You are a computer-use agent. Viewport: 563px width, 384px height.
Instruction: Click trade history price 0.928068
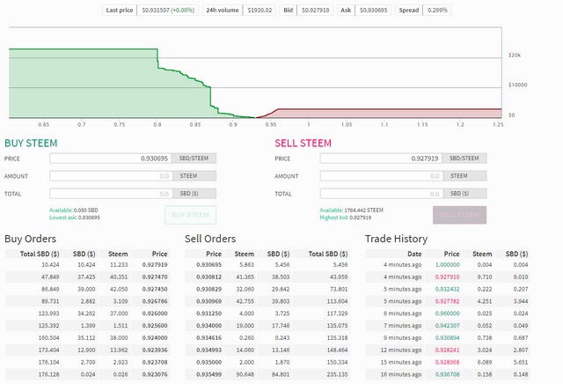(448, 363)
